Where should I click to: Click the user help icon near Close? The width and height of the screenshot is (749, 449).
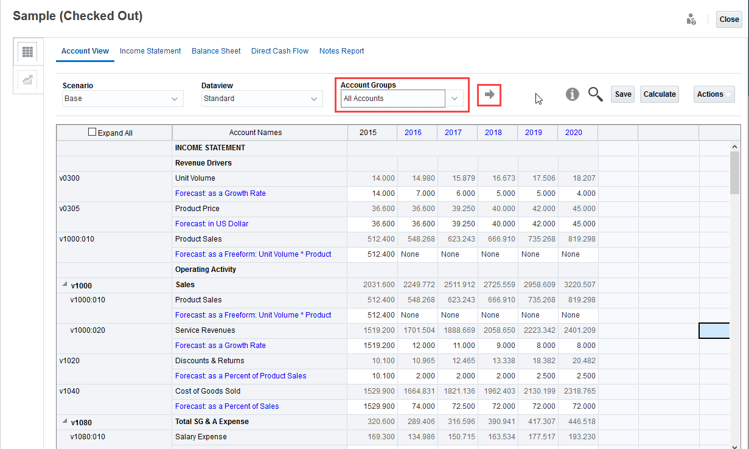[691, 19]
